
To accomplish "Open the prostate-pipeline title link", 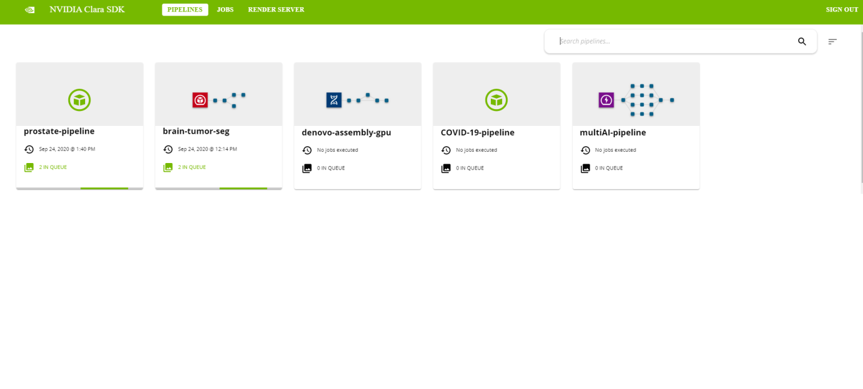I will coord(59,131).
